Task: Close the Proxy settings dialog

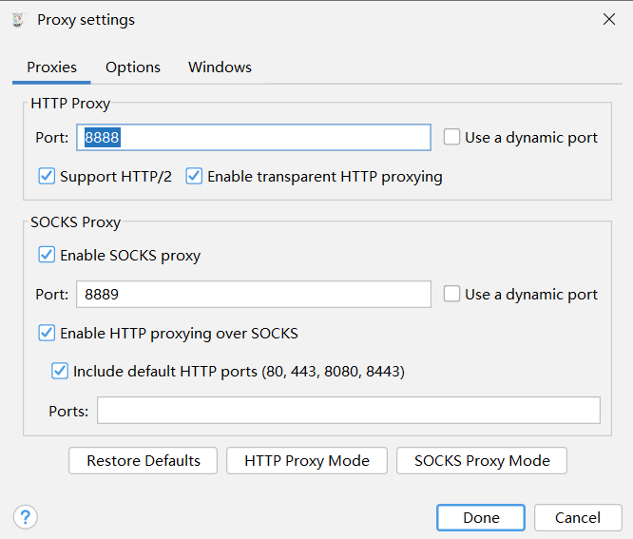Action: [x=608, y=19]
